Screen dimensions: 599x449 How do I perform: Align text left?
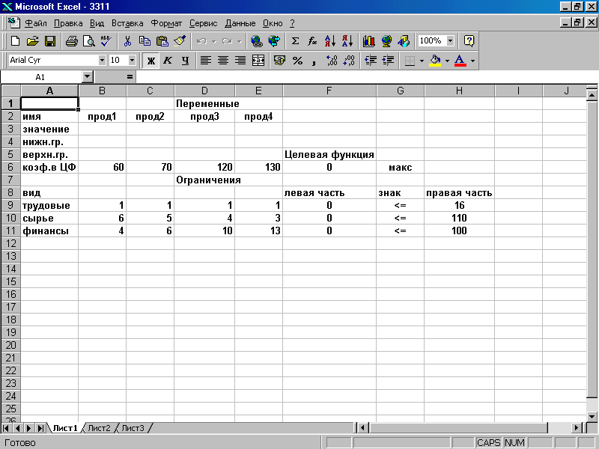pos(206,61)
